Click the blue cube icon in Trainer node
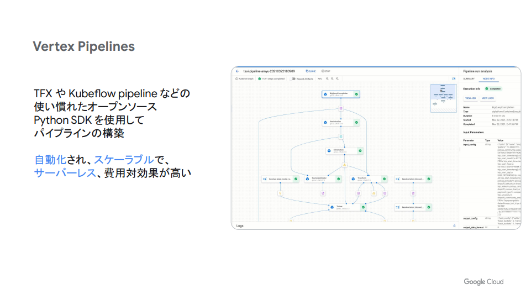Image resolution: width=526 pixels, height=289 pixels. click(332, 207)
